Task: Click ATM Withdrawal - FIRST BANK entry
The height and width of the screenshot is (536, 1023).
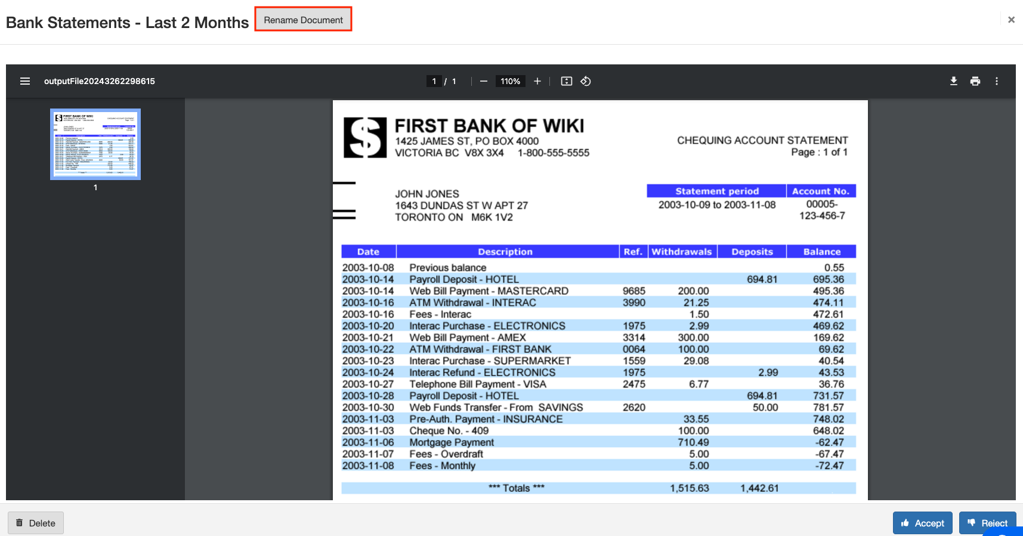Action: click(x=480, y=349)
